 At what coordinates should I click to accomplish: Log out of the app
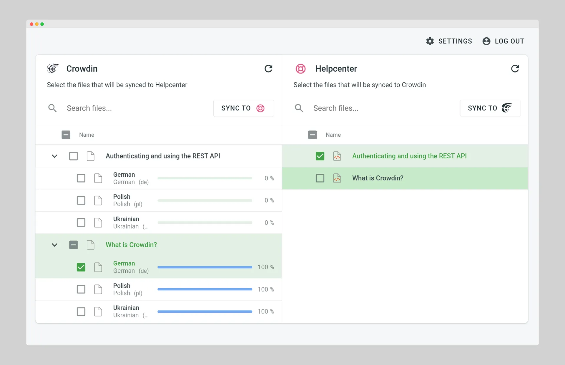point(503,41)
